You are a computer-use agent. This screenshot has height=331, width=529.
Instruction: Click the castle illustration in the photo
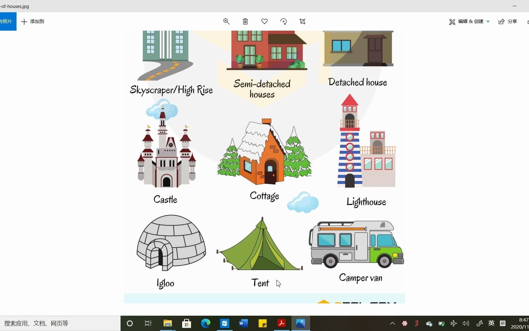(167, 147)
